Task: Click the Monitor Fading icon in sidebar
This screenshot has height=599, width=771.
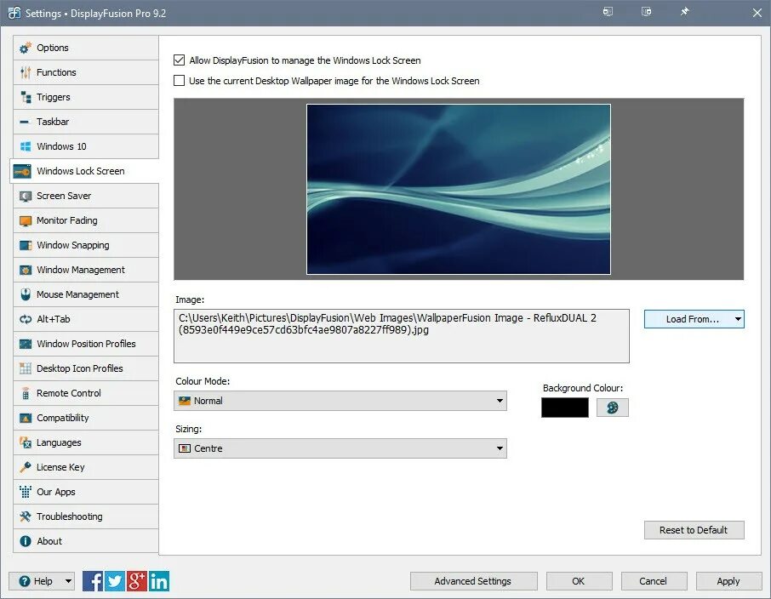Action: tap(26, 221)
